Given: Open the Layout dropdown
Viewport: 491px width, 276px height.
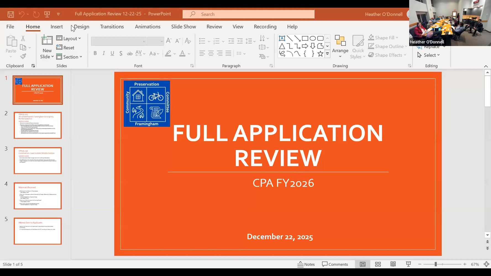Looking at the screenshot, I should [x=69, y=38].
